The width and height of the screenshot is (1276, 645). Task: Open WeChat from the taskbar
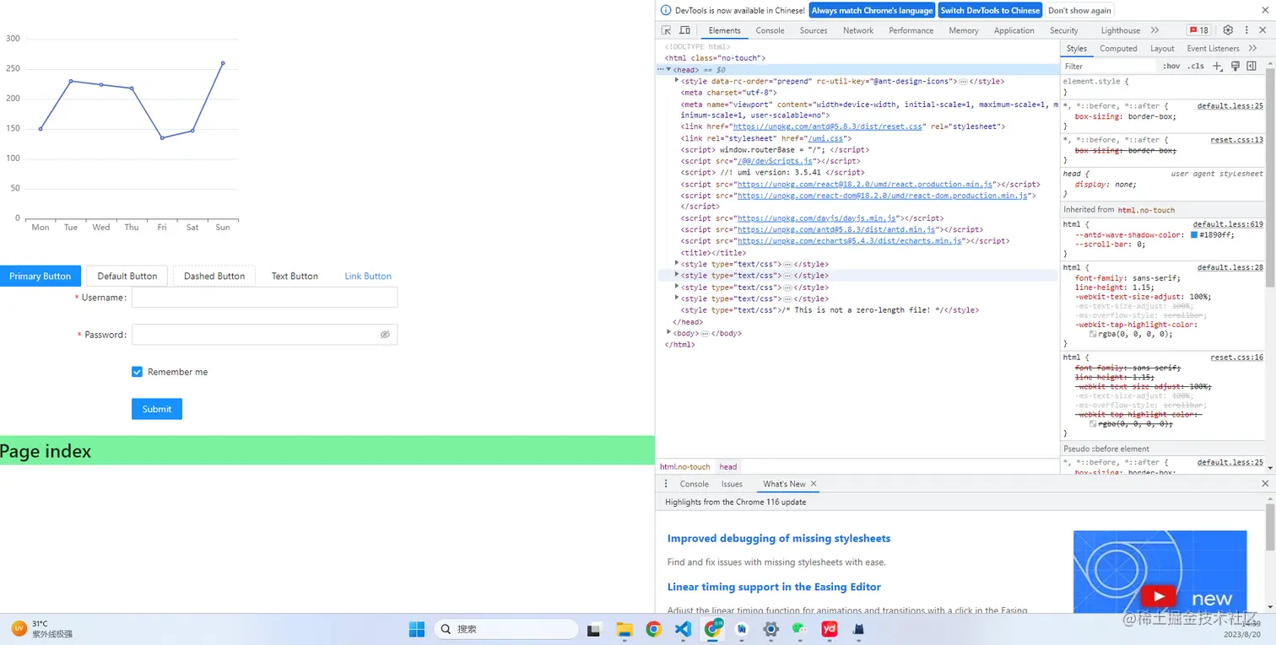coord(799,629)
